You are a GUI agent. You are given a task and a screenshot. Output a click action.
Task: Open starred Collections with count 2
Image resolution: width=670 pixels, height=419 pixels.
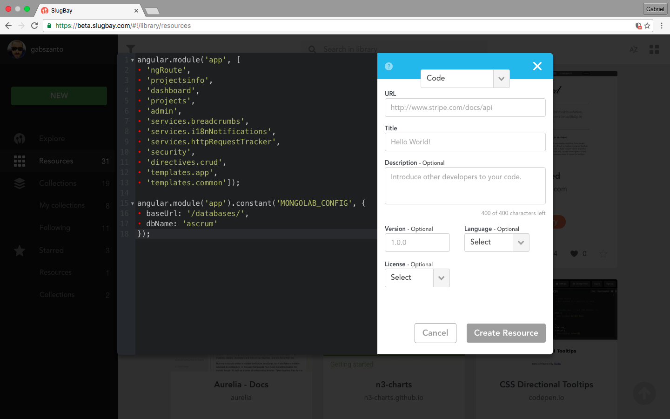tap(59, 295)
